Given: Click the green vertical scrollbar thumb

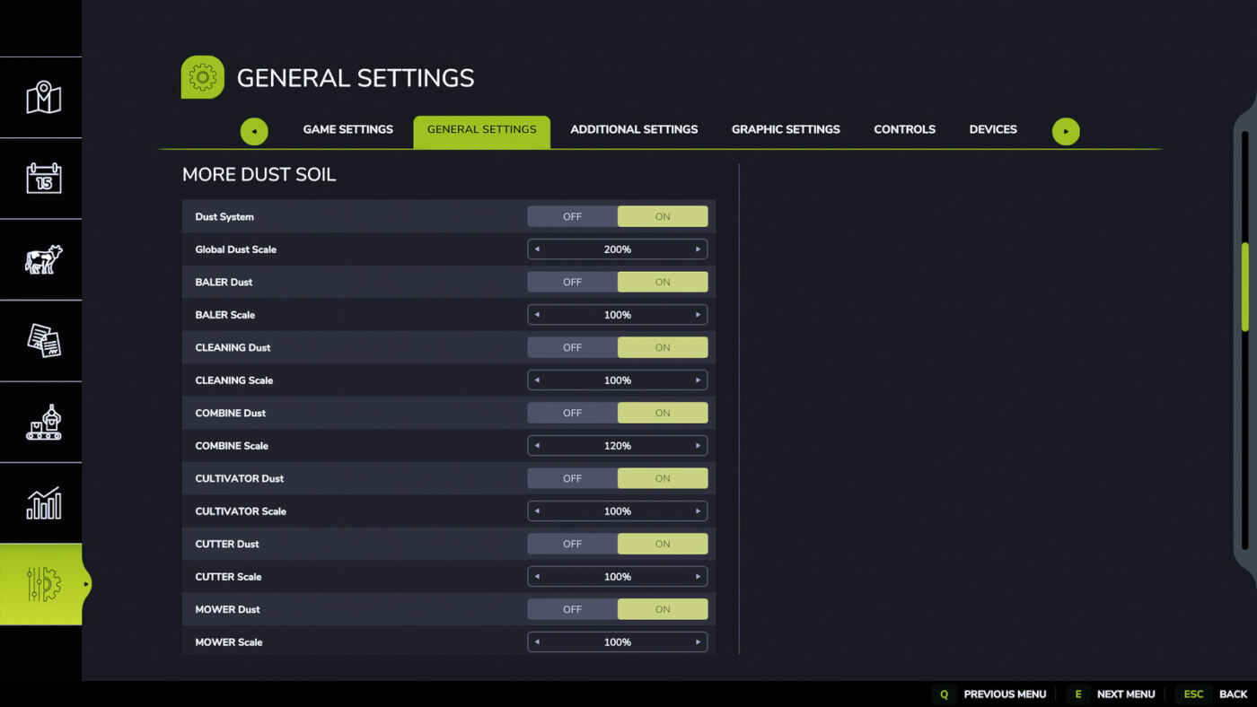Looking at the screenshot, I should pyautogui.click(x=1244, y=287).
